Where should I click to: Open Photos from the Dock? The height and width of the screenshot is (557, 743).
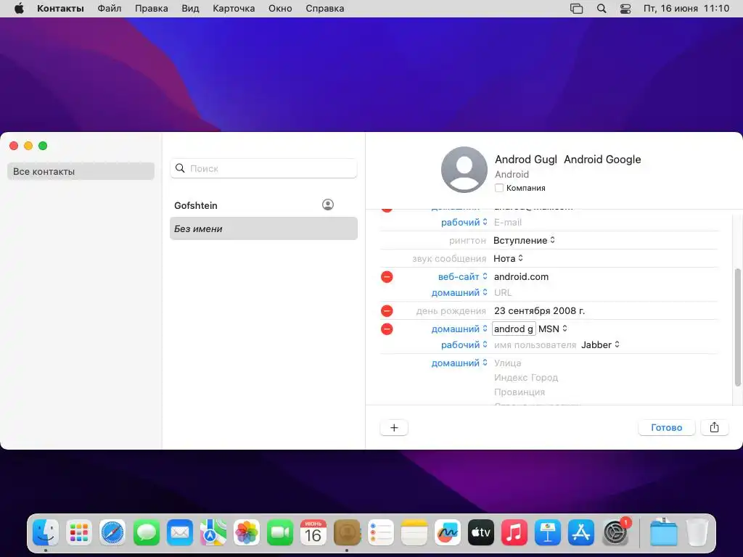[247, 532]
